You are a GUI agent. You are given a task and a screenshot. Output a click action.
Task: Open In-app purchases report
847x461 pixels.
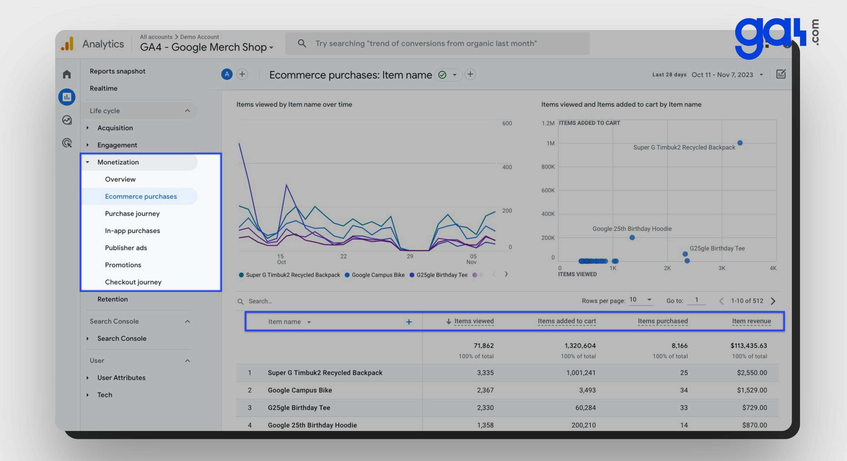(132, 231)
